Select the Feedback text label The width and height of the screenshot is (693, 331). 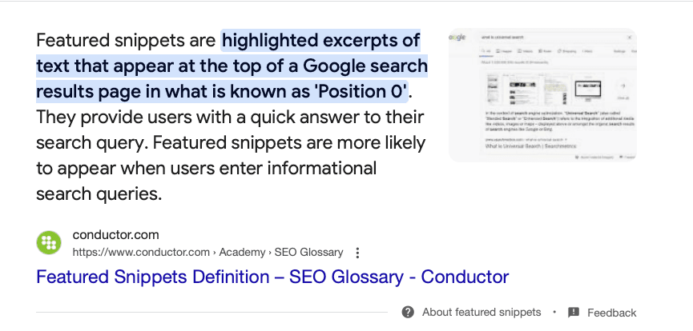pyautogui.click(x=611, y=313)
